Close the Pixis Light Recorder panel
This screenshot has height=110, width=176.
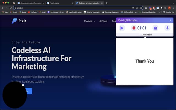pos(170,20)
